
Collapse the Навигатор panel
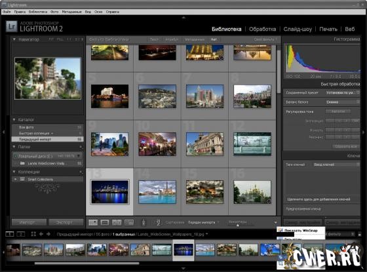tap(14, 39)
